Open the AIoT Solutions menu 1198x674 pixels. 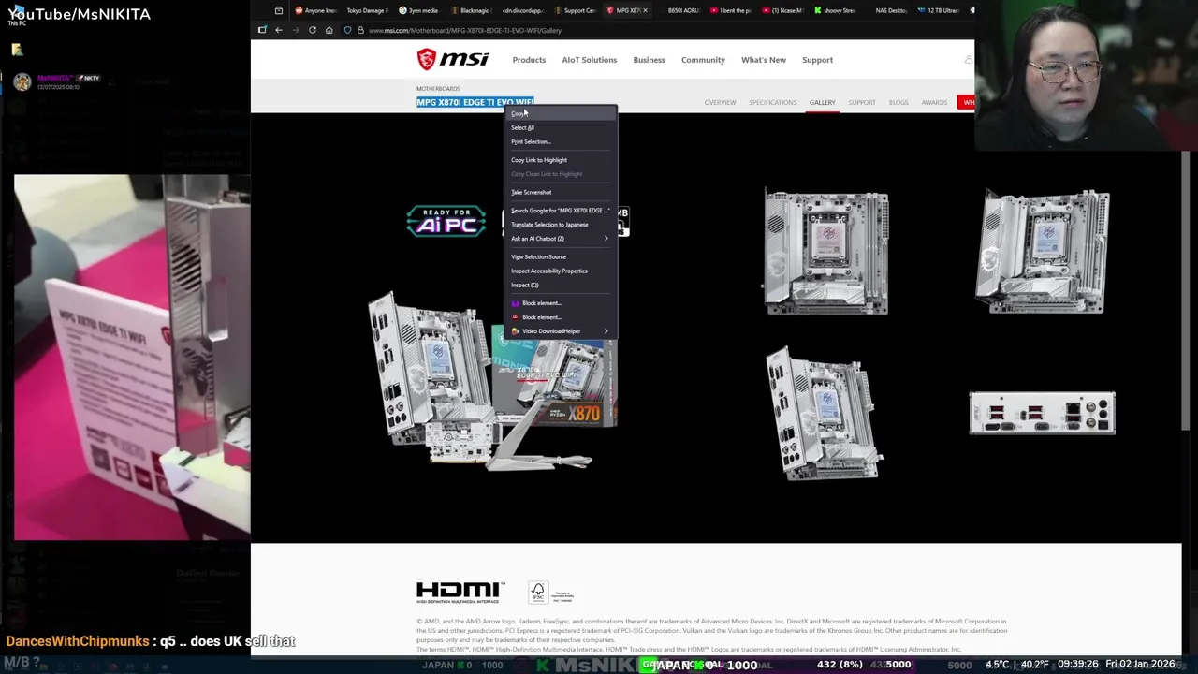click(590, 60)
